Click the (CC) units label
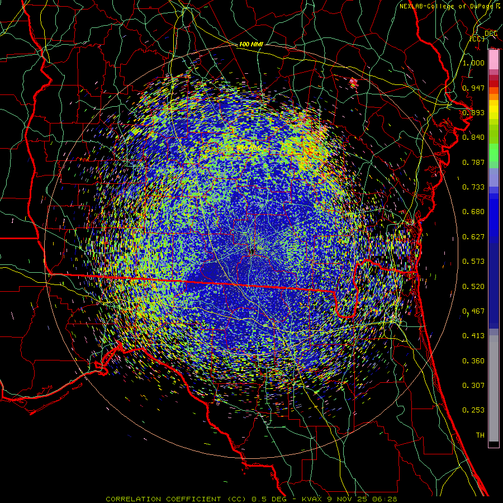The width and height of the screenshot is (503, 503). click(x=477, y=39)
